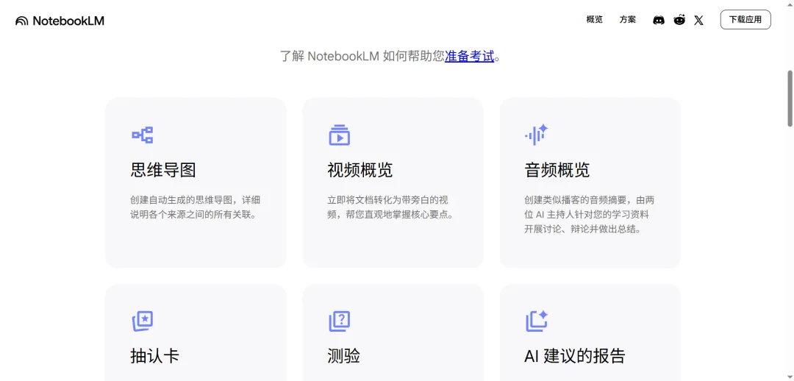Click the text 了解 NotebookLM 如何帮助您

[x=362, y=56]
